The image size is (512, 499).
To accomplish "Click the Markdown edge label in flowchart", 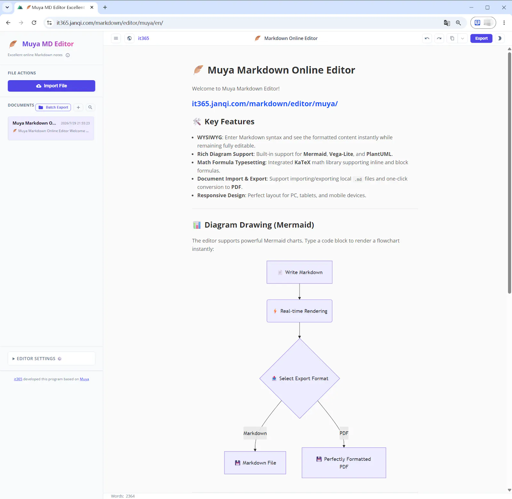I will tap(255, 433).
